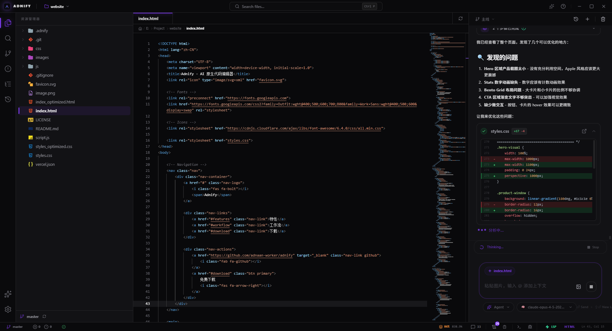612x331 pixels.
Task: Open terminal icon in status bar
Action: point(519,327)
